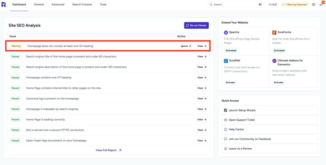The height and width of the screenshot is (165, 326).
Task: Switch to the General tab
Action: click(39, 4)
